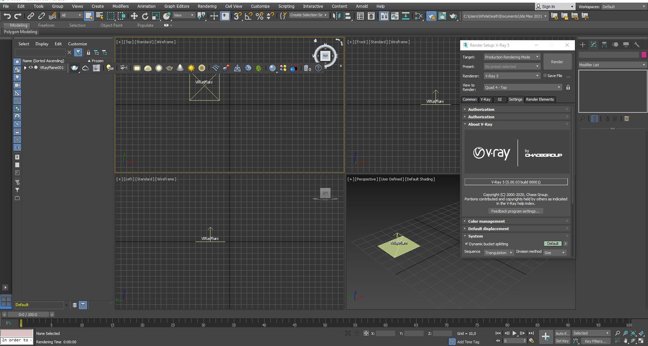Select the Move tool

pos(134,16)
